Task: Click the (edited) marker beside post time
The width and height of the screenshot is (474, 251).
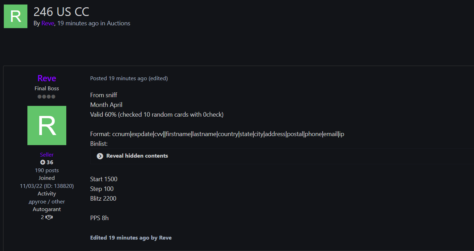Action: pyautogui.click(x=158, y=78)
